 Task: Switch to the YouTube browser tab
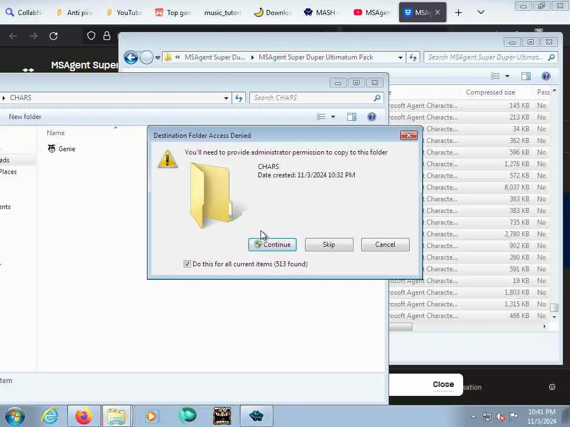tap(124, 12)
